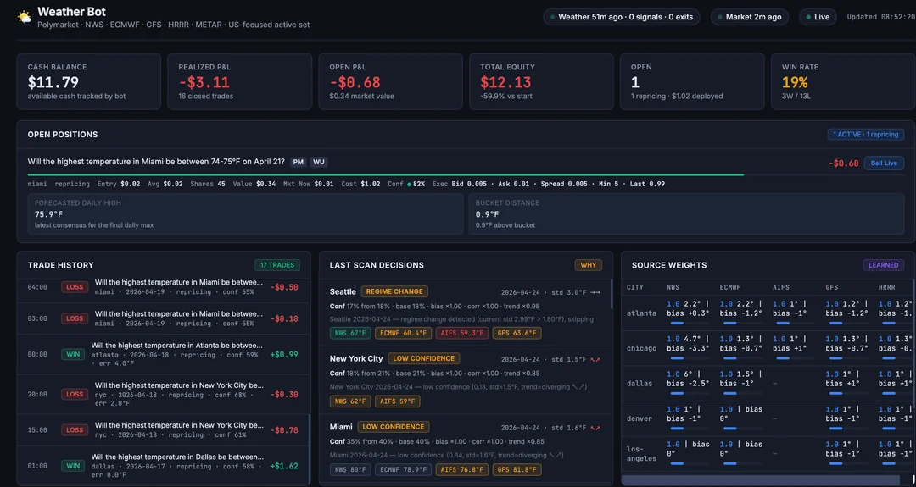This screenshot has width=916, height=487.
Task: Click Seattle NWS 67°F forecast chip
Action: pyautogui.click(x=350, y=333)
